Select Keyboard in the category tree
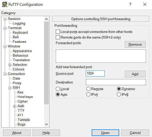Image resolution: width=152 pixels, height=137 pixels. [x=20, y=32]
